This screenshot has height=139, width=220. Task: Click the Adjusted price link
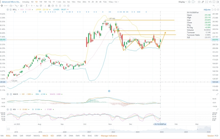pos(207,10)
